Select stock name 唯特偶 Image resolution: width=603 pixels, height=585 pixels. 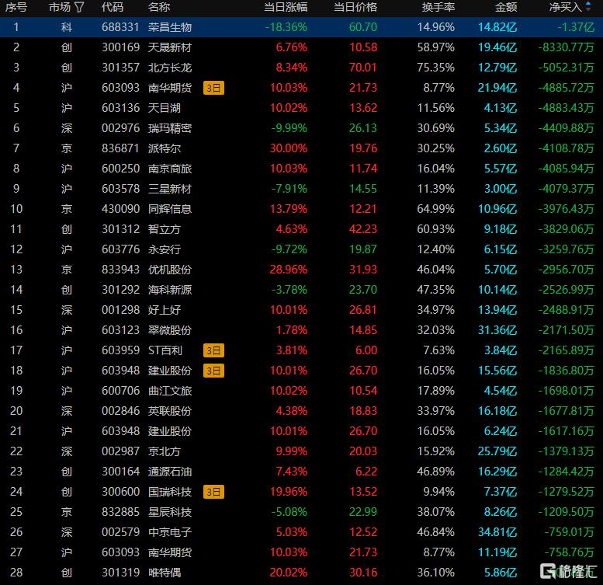point(165,573)
